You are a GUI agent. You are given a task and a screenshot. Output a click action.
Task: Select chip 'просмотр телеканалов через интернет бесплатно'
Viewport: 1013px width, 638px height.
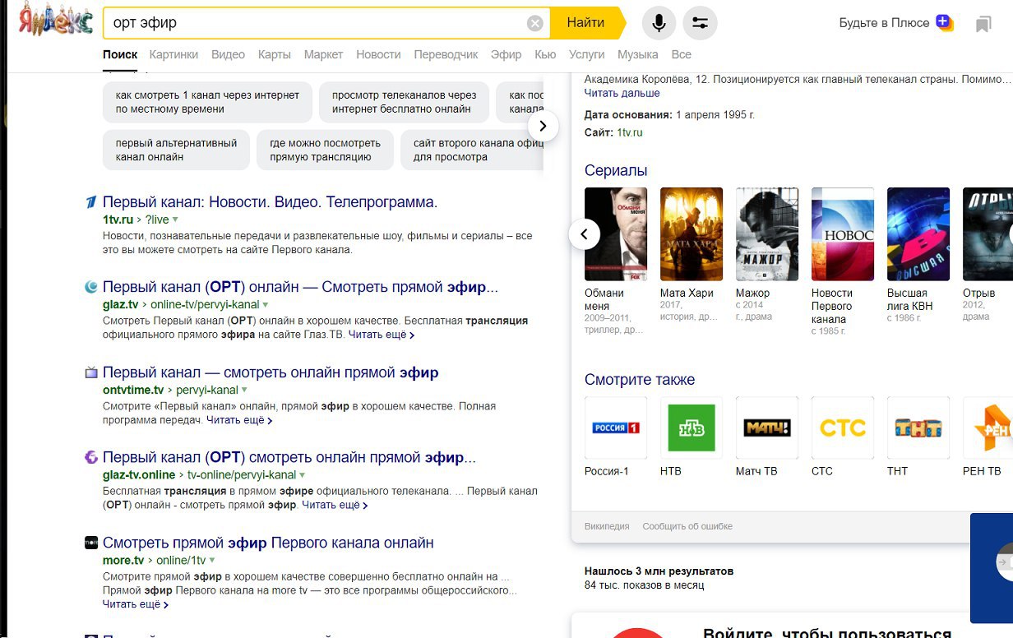pyautogui.click(x=404, y=102)
